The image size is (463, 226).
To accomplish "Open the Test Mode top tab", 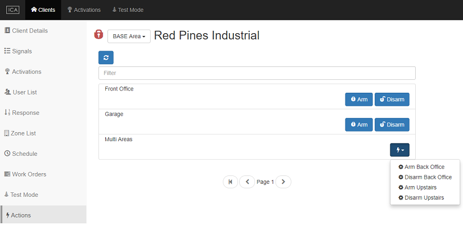I will (x=128, y=10).
